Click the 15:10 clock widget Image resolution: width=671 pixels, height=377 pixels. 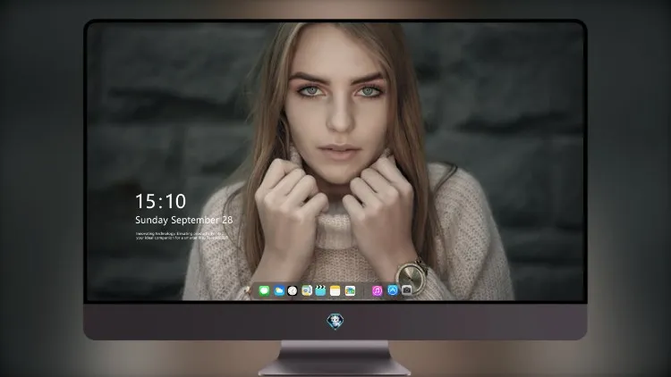[160, 201]
